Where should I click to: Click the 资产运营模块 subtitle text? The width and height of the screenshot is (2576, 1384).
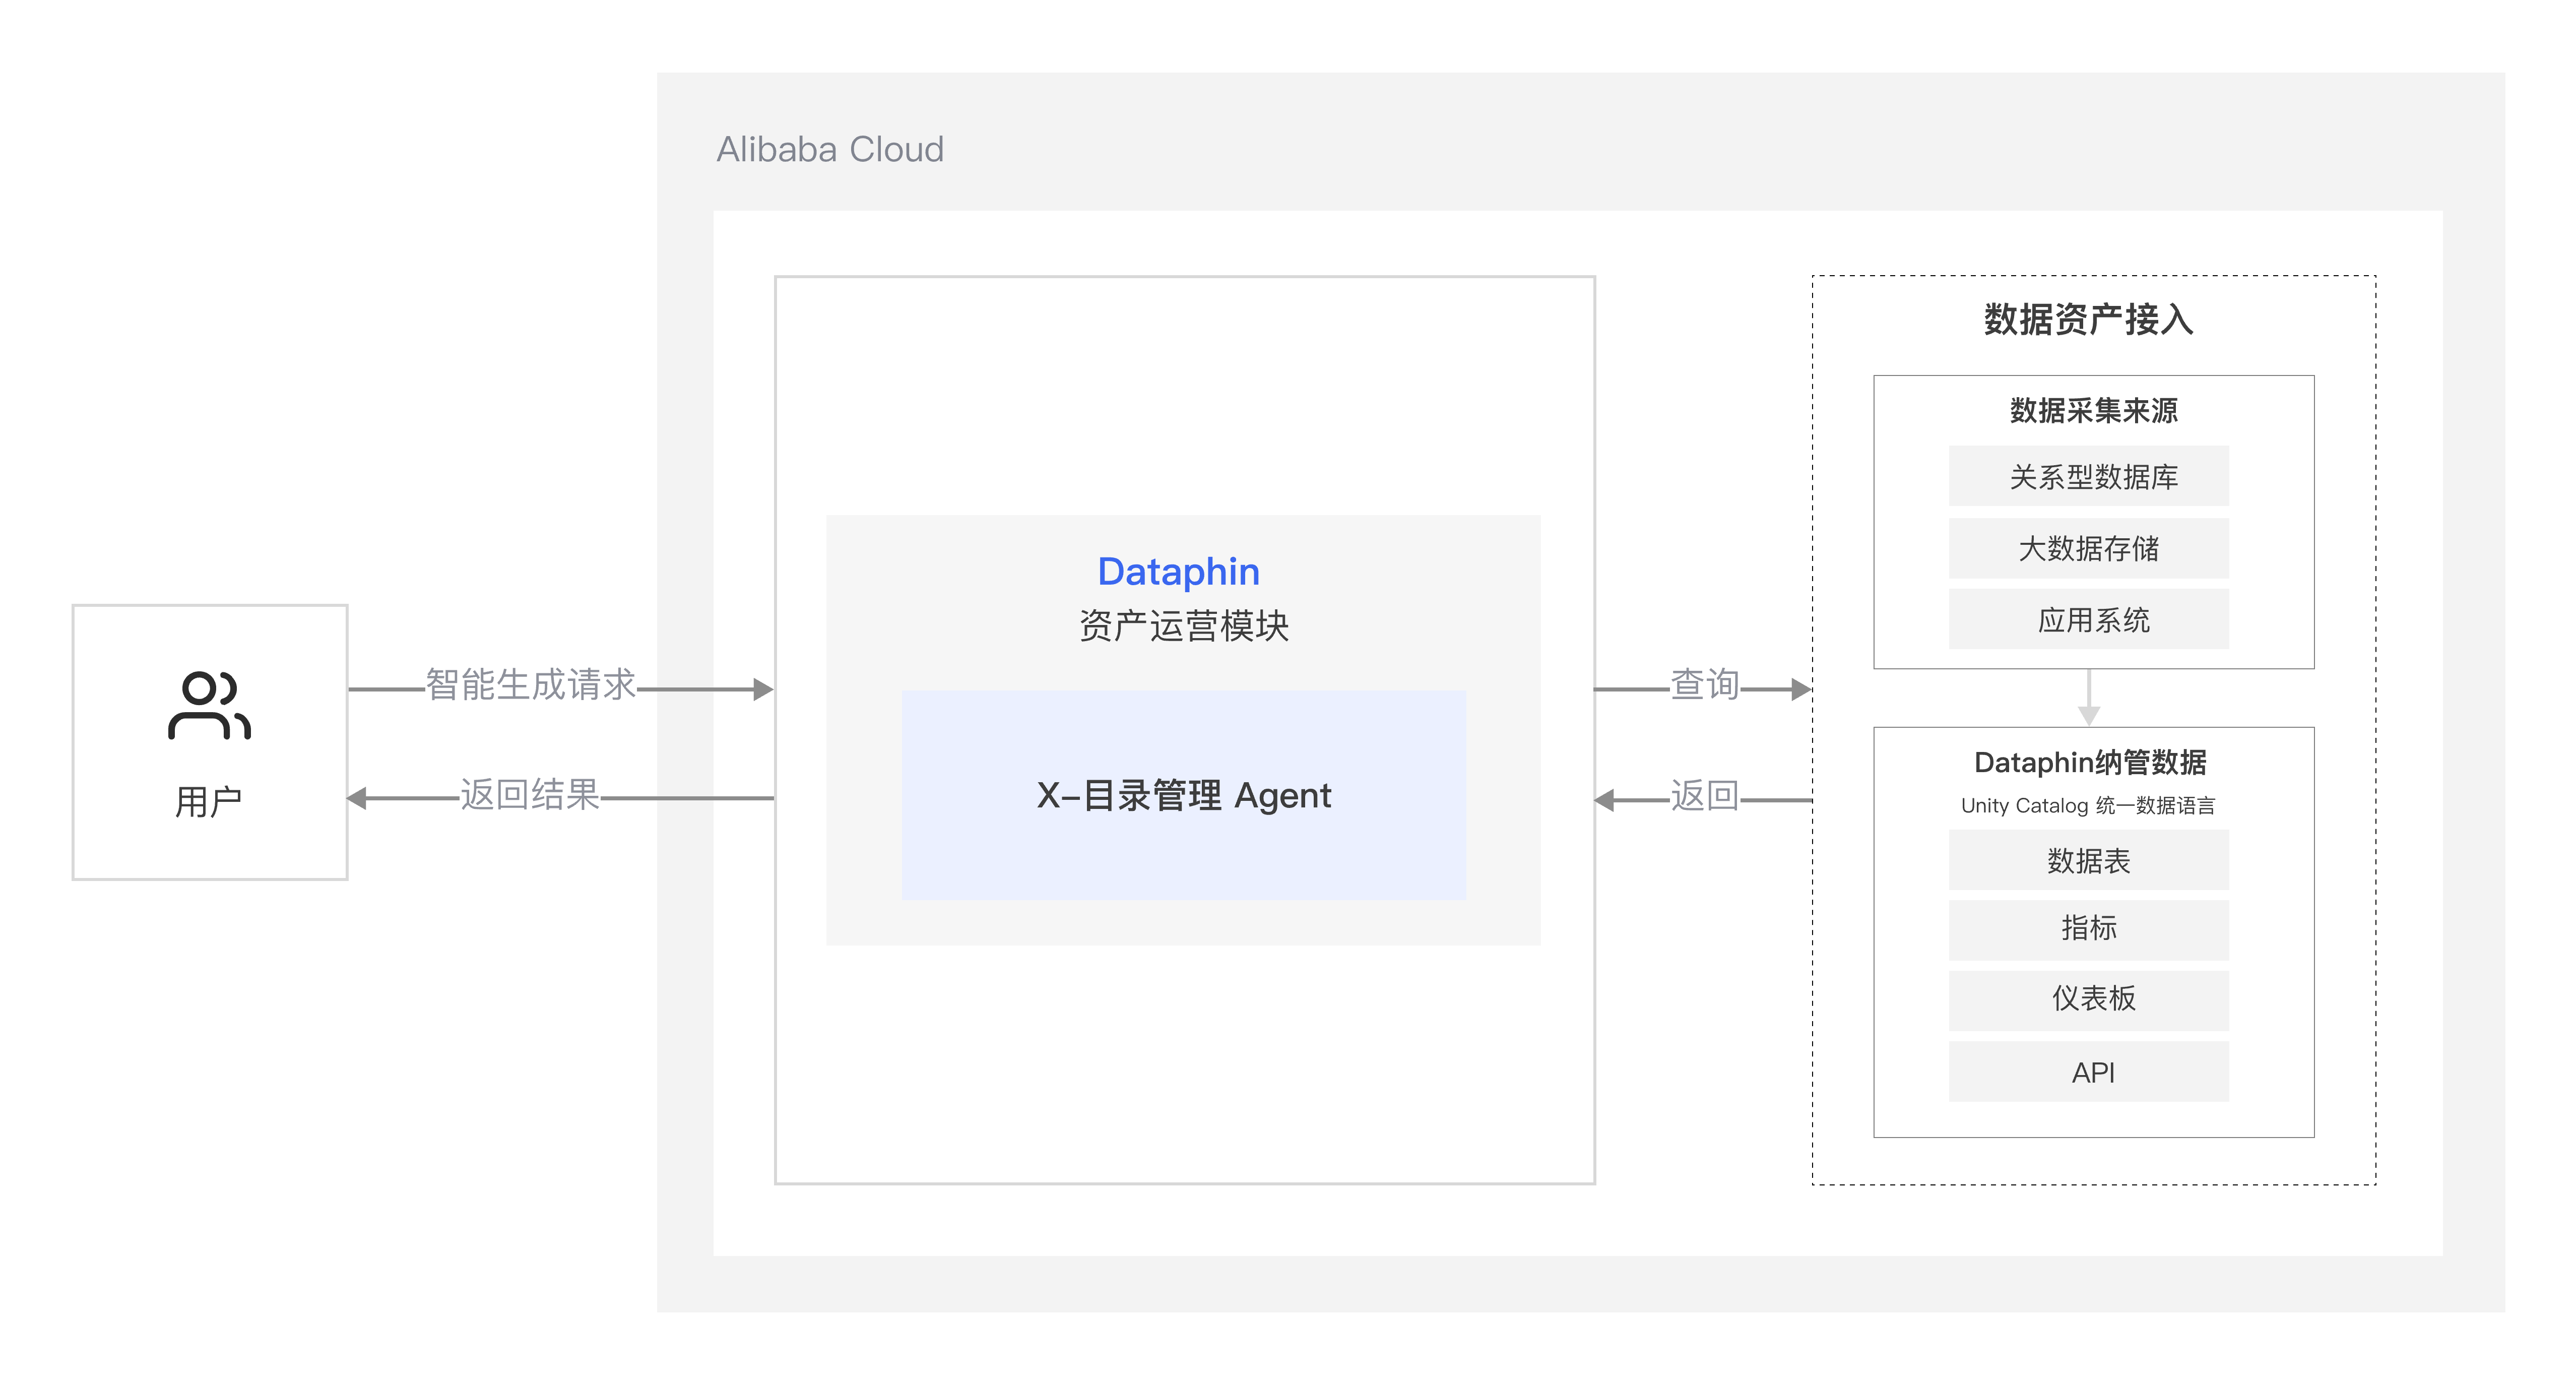[x=1183, y=626]
